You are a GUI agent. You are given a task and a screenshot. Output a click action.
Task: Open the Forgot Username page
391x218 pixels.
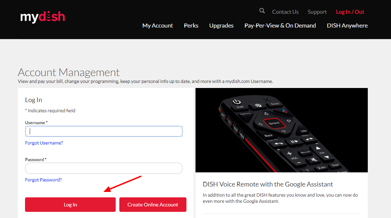(44, 143)
